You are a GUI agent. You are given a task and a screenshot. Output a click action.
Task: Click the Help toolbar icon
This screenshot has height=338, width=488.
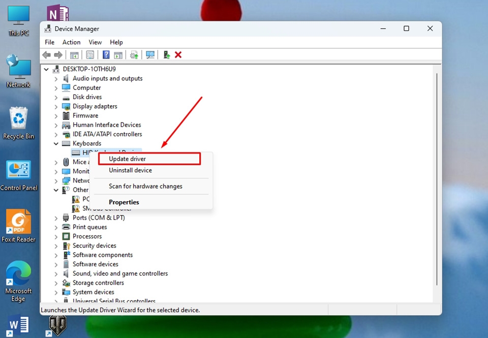[105, 54]
